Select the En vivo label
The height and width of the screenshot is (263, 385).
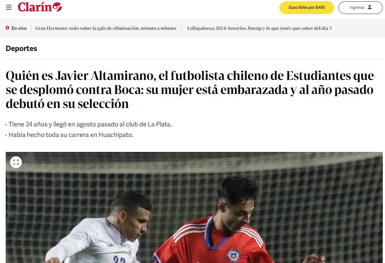[x=19, y=28]
